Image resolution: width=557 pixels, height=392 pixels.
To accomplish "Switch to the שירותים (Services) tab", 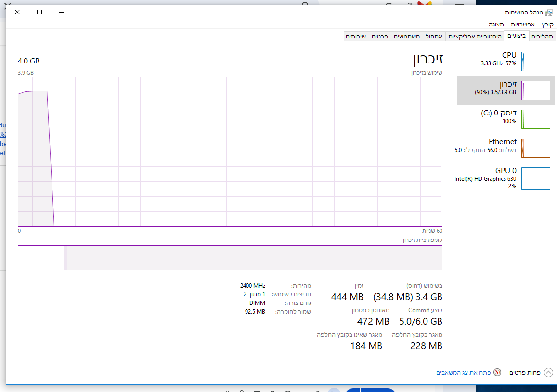I will (x=356, y=37).
